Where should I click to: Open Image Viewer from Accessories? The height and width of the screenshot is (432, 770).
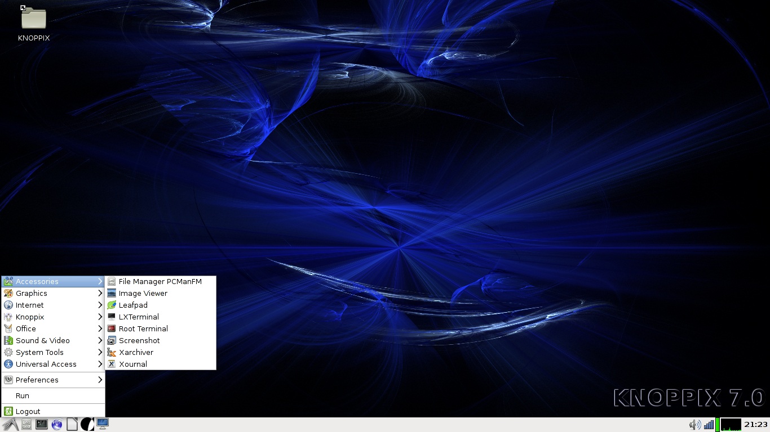161,293
